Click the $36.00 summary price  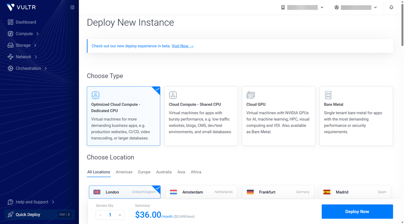point(148,215)
